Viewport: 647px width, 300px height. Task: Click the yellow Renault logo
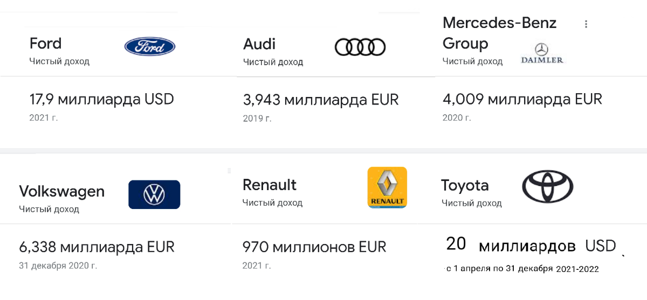(x=387, y=187)
